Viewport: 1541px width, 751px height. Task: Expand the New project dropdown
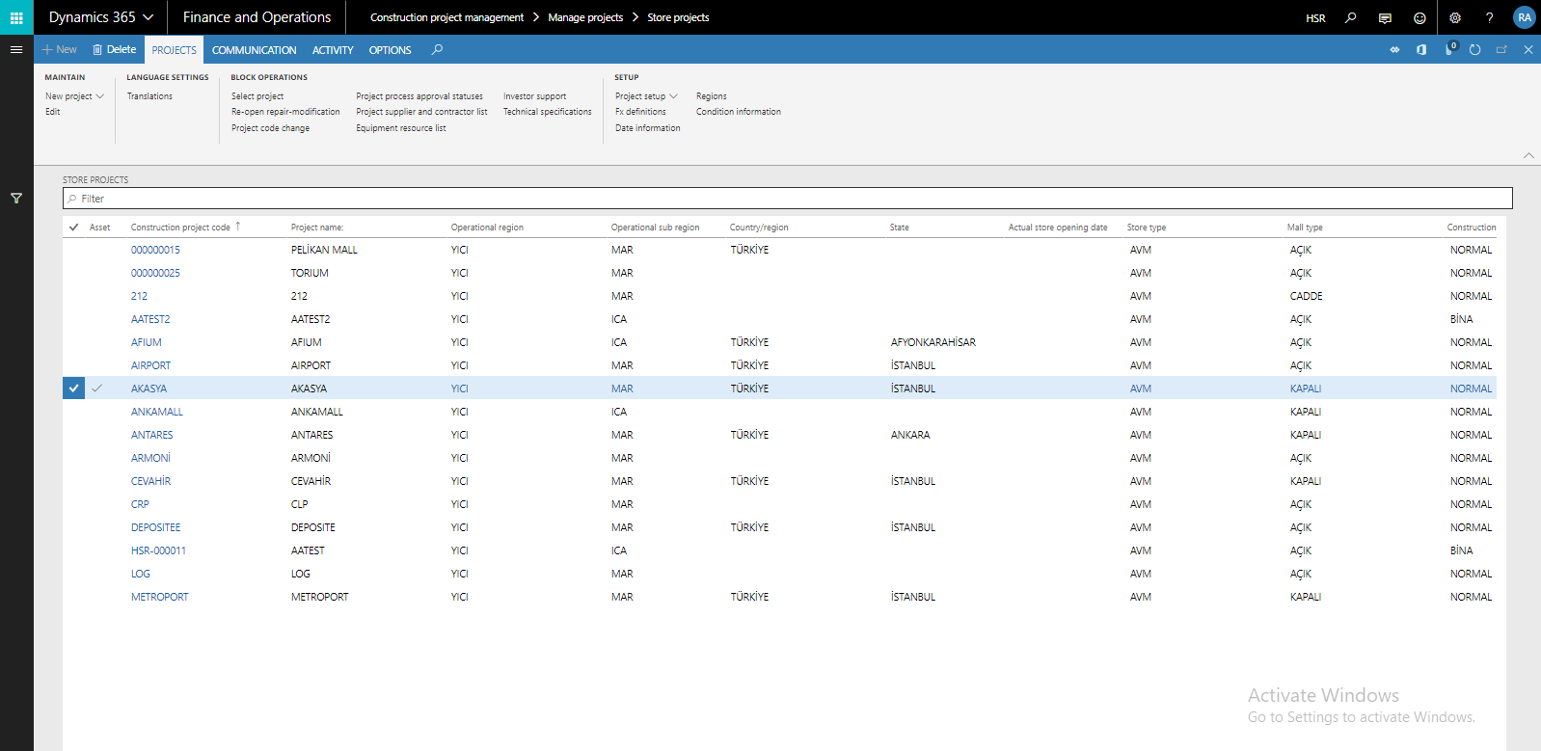[74, 96]
